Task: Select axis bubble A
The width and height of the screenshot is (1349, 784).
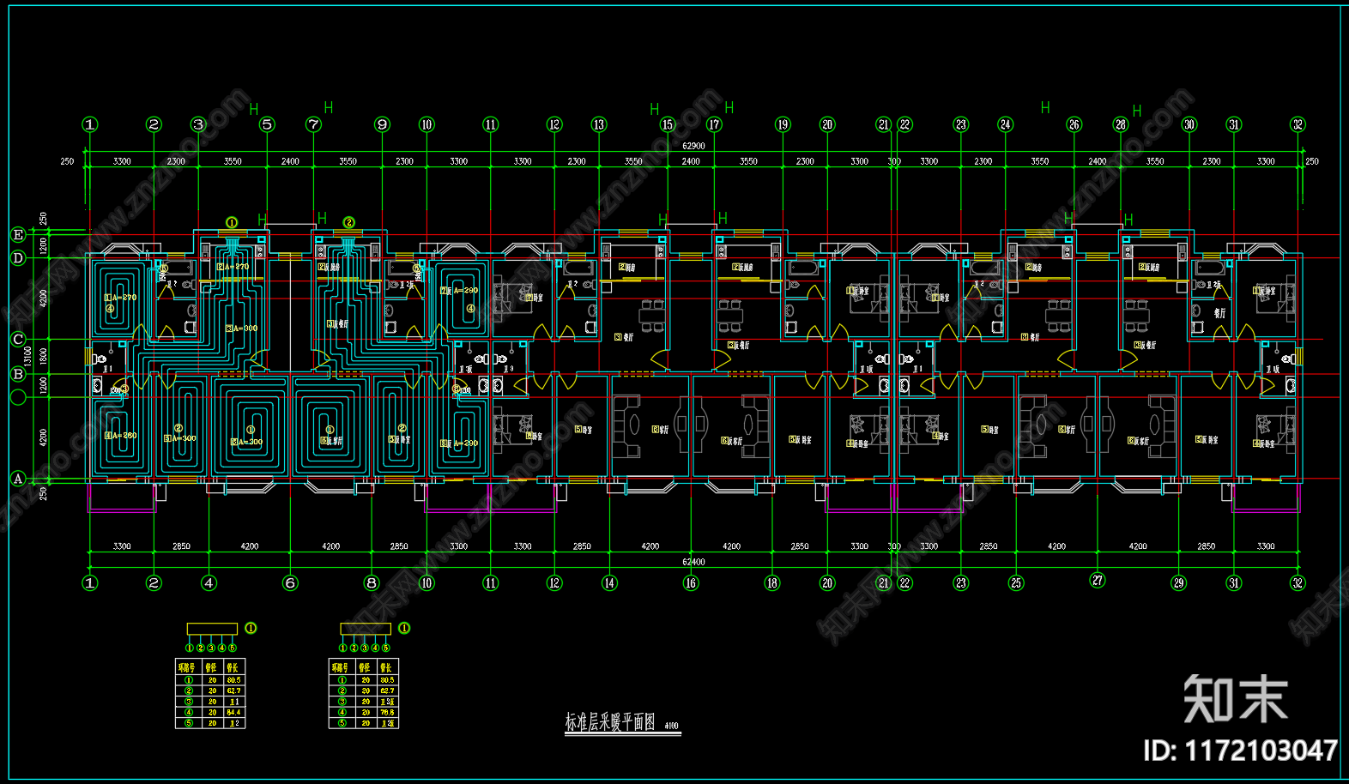Action: 18,479
